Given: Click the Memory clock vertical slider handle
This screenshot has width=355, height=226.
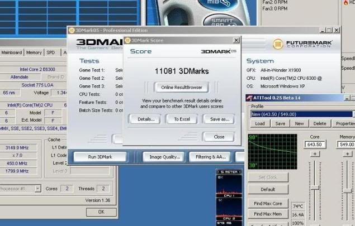Looking at the screenshot, I should [x=348, y=191].
